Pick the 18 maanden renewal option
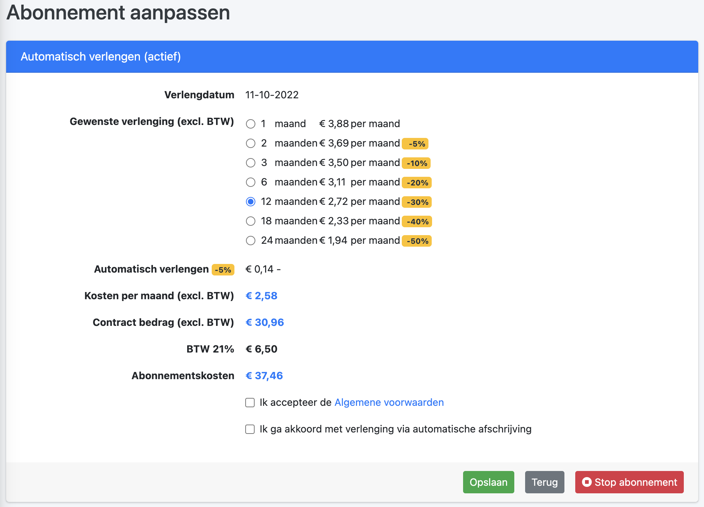Screen dimensions: 704x507 pyautogui.click(x=251, y=221)
